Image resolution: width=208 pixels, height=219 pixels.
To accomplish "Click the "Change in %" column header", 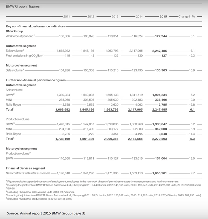I will (x=186, y=16).
